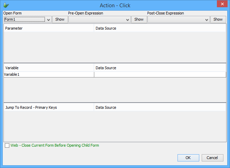The width and height of the screenshot is (230, 168).
Task: Select Data Source header in Parameter grid
Action: 160,28
